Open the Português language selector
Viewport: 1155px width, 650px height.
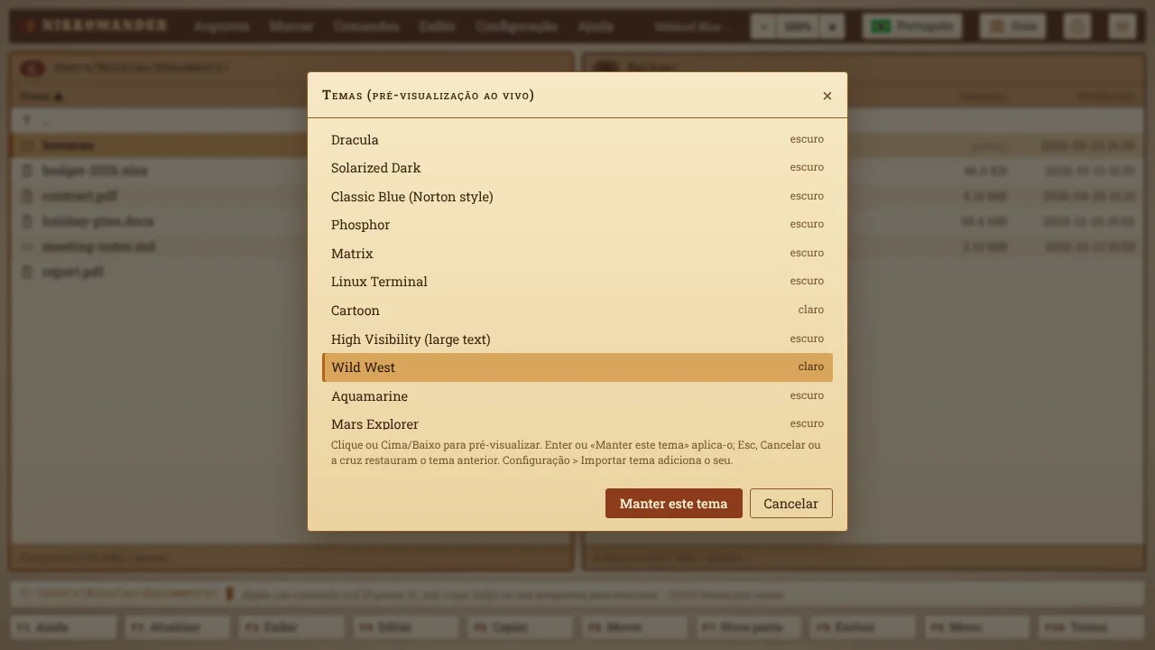click(912, 26)
